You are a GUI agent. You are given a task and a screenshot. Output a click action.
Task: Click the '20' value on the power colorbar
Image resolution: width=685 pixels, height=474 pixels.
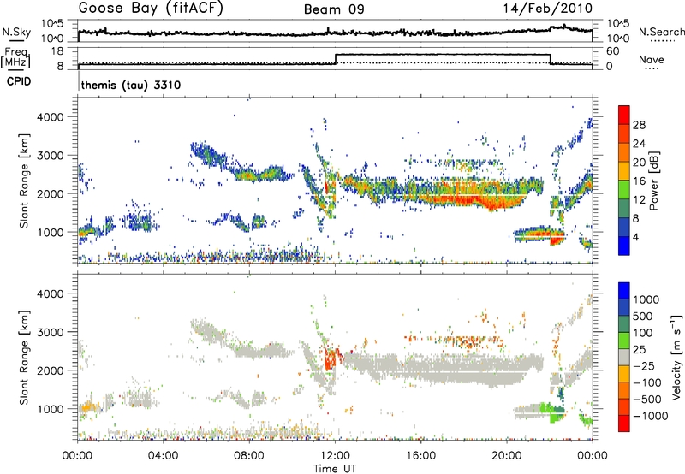click(x=639, y=163)
